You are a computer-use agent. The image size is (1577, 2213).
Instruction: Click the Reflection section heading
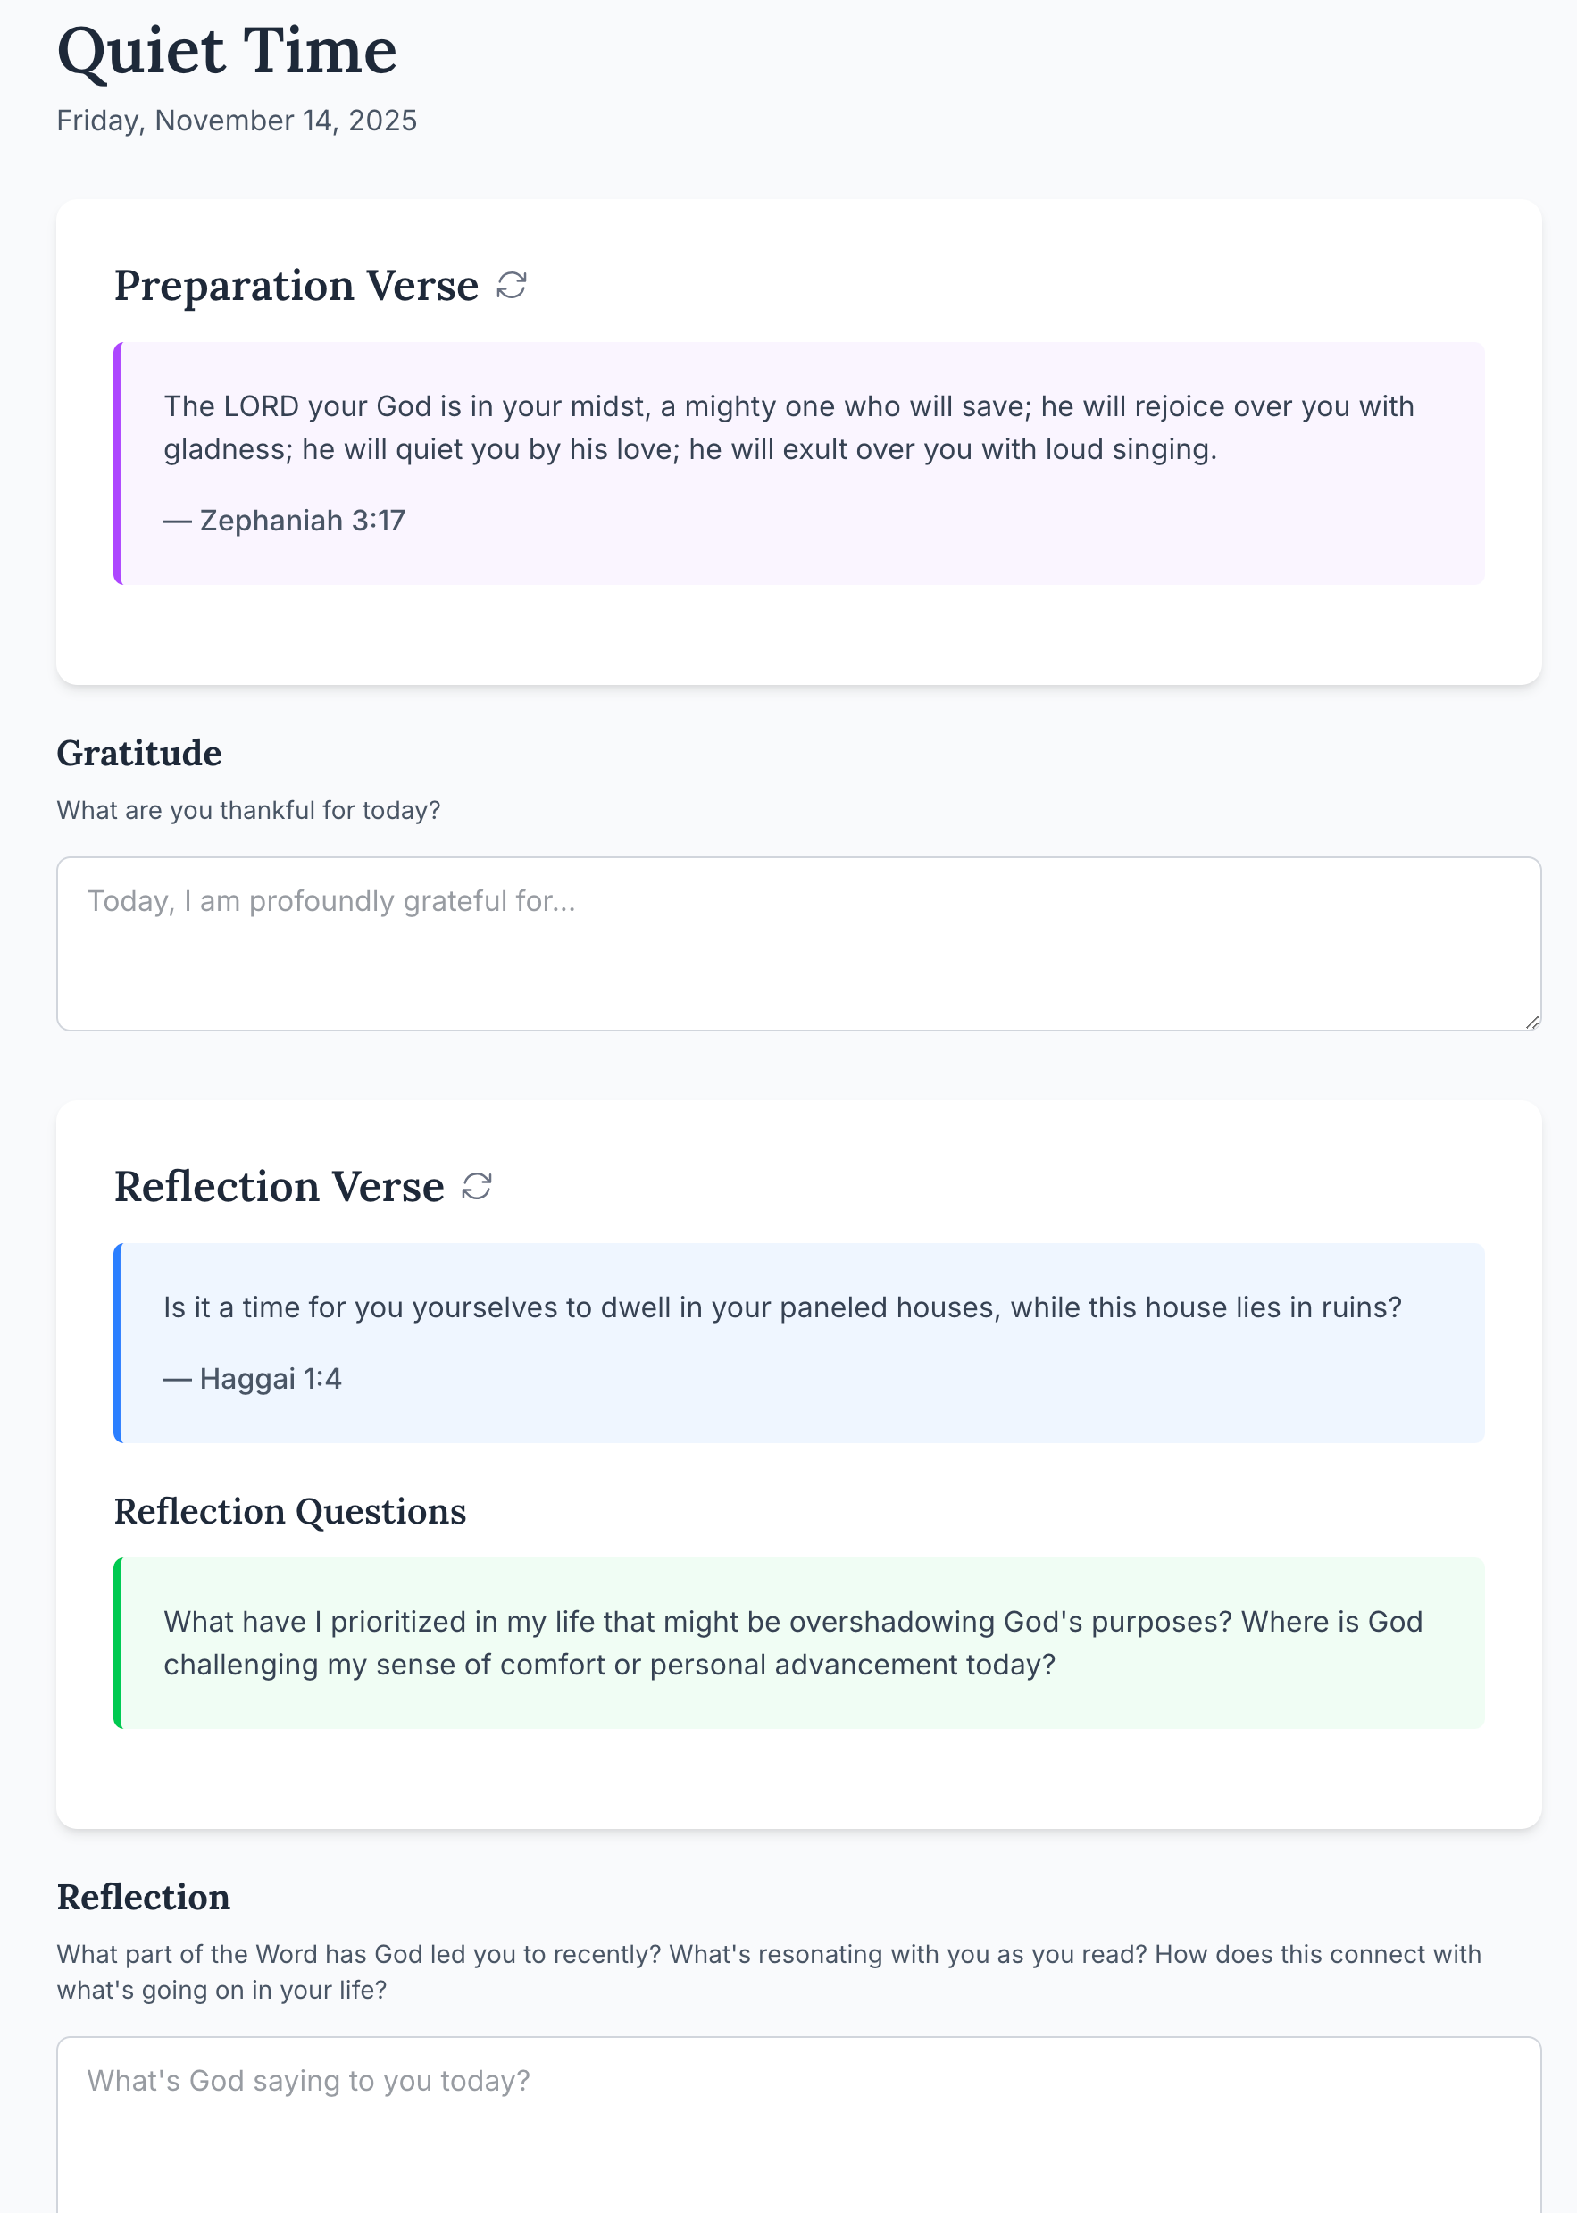(144, 1898)
